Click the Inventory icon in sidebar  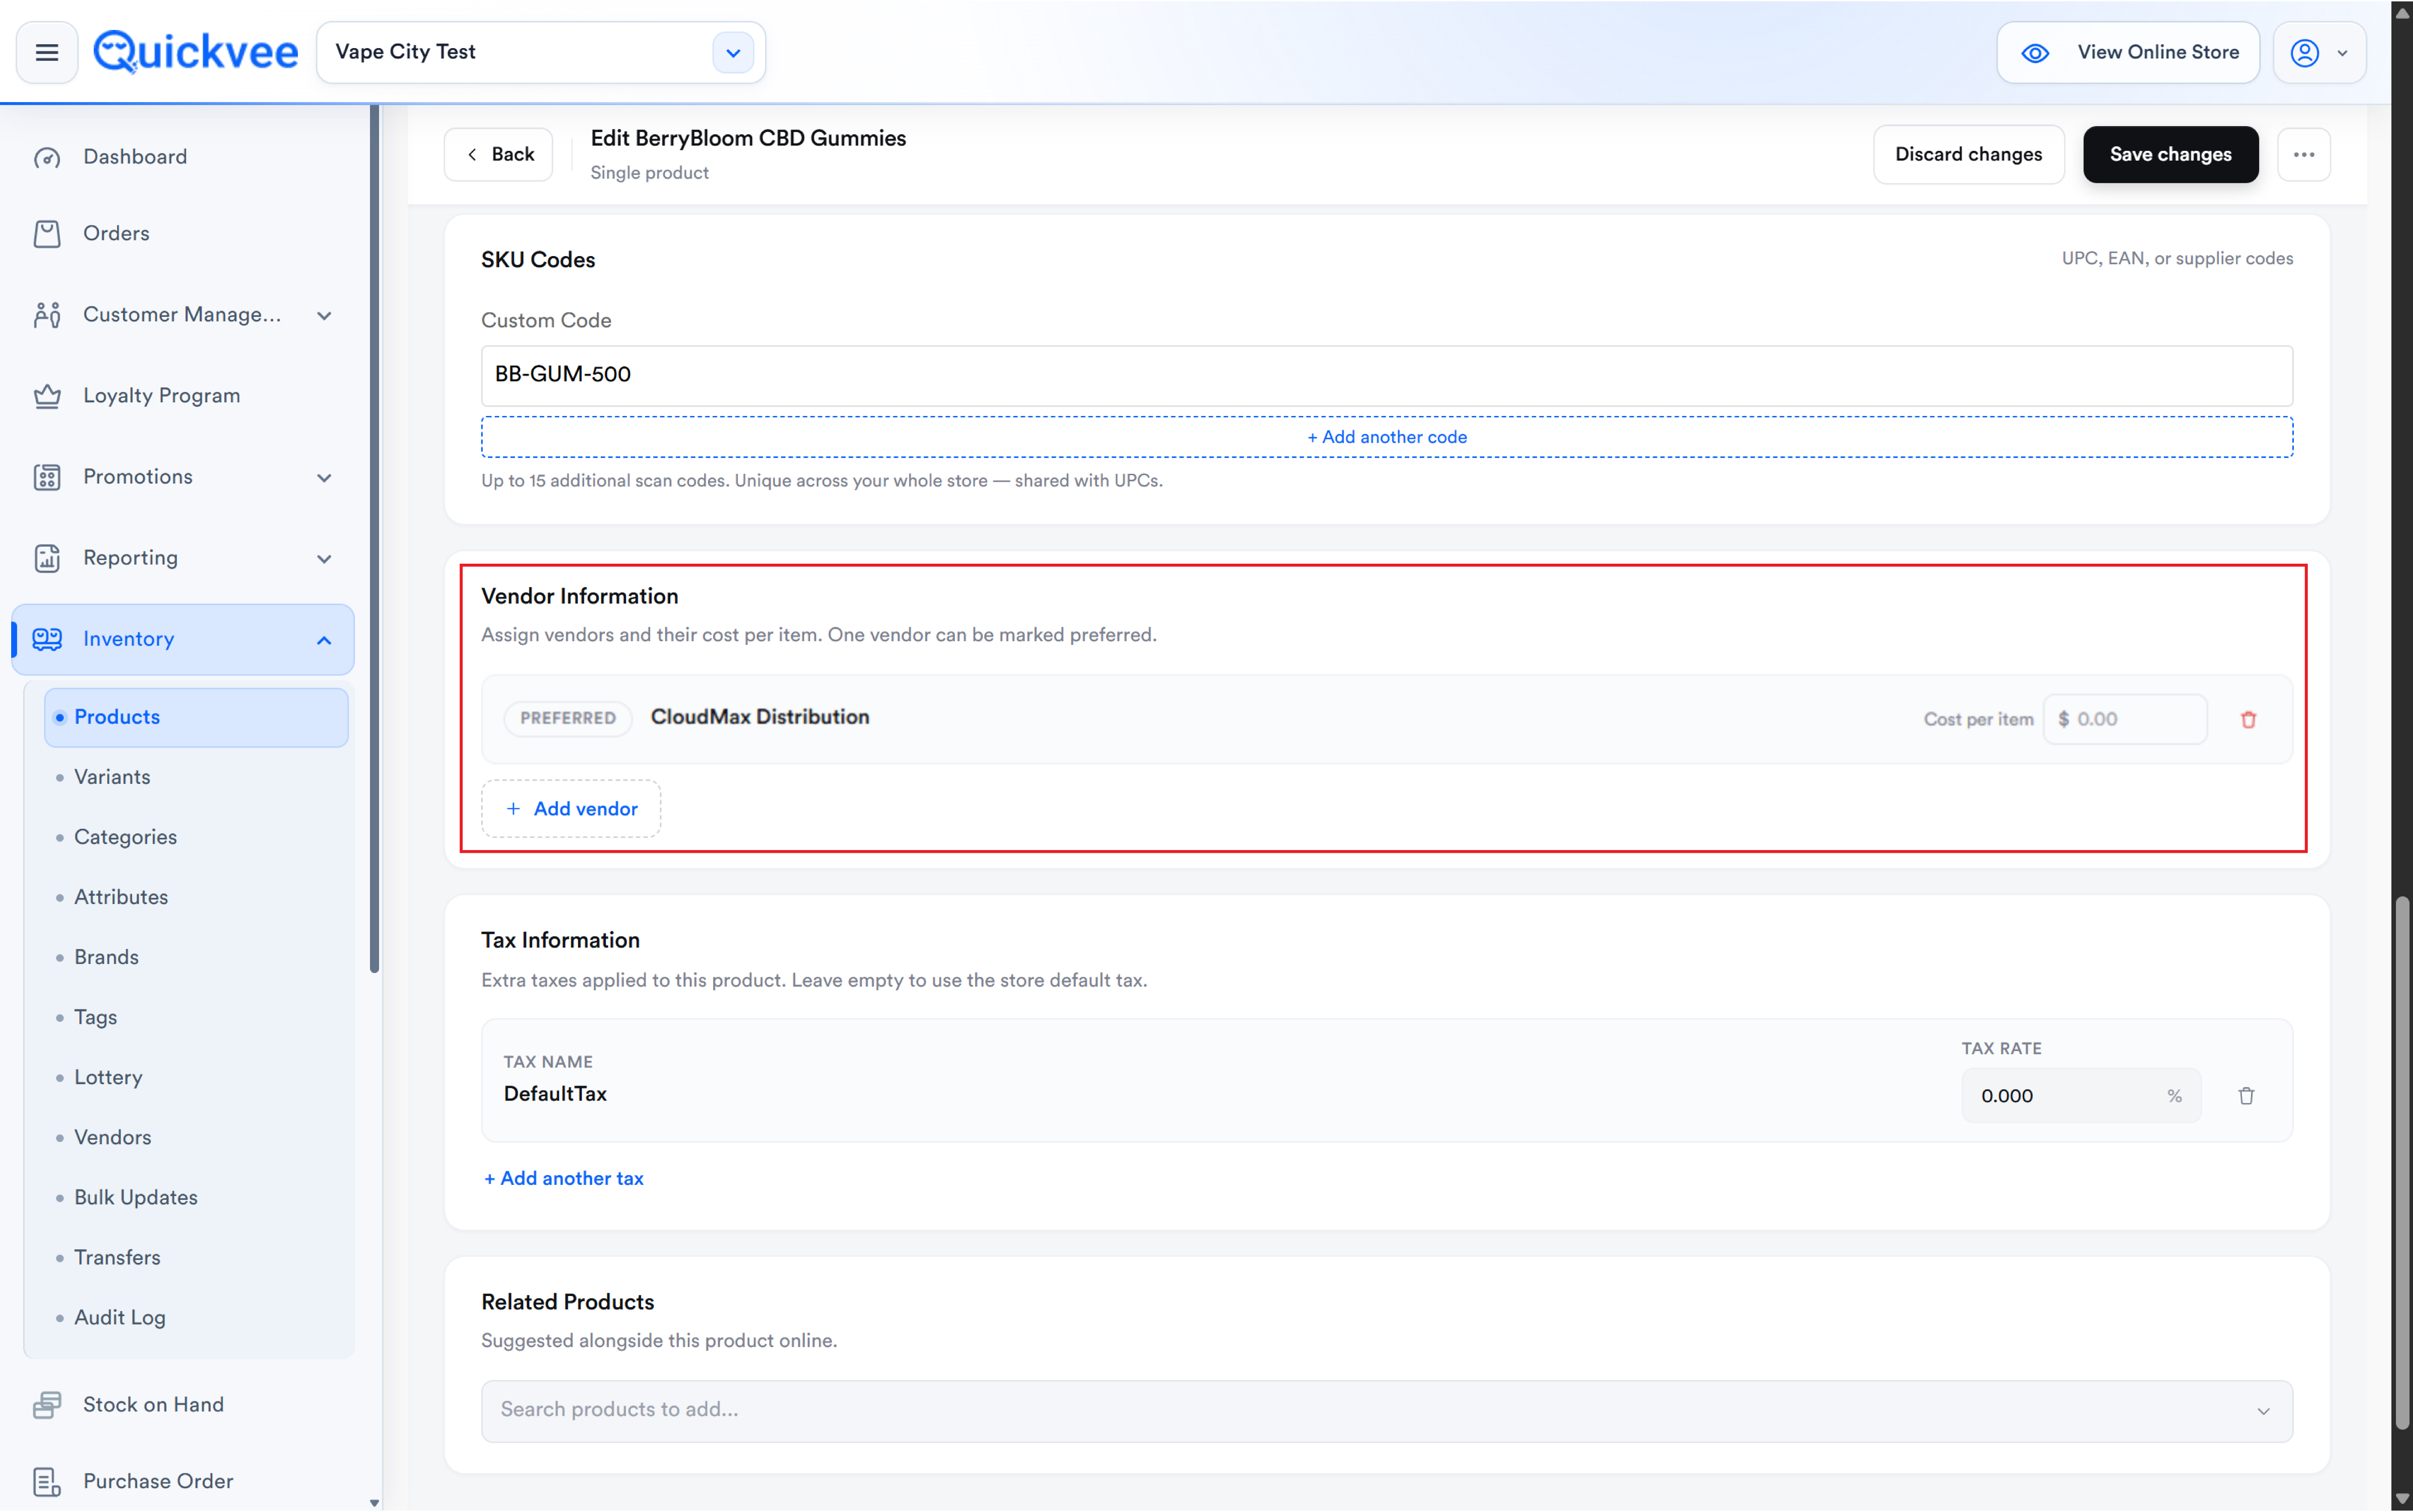click(47, 639)
